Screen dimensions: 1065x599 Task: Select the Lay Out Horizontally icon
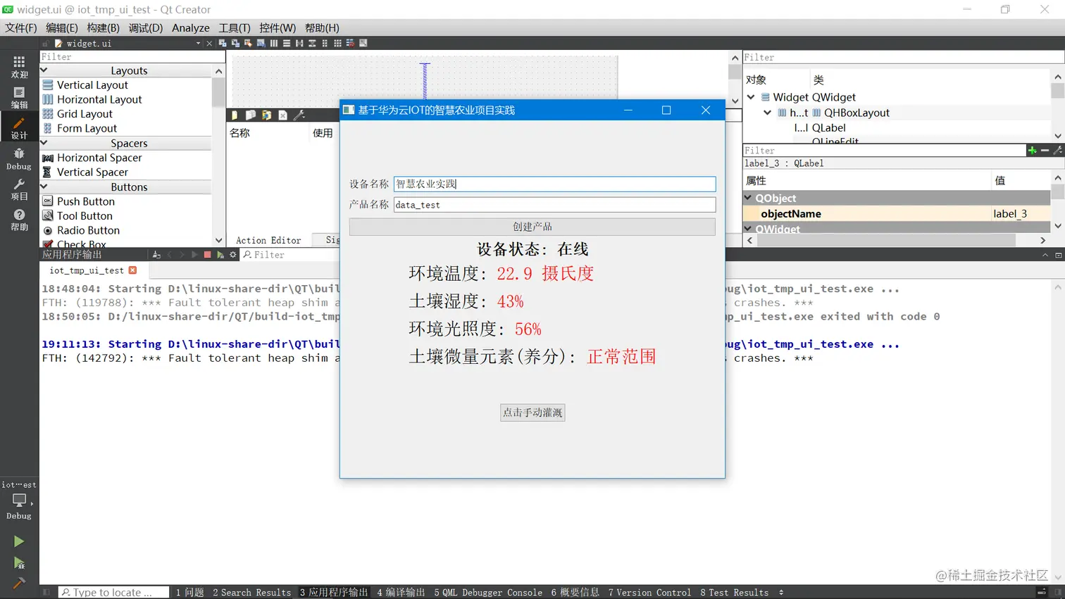click(273, 43)
